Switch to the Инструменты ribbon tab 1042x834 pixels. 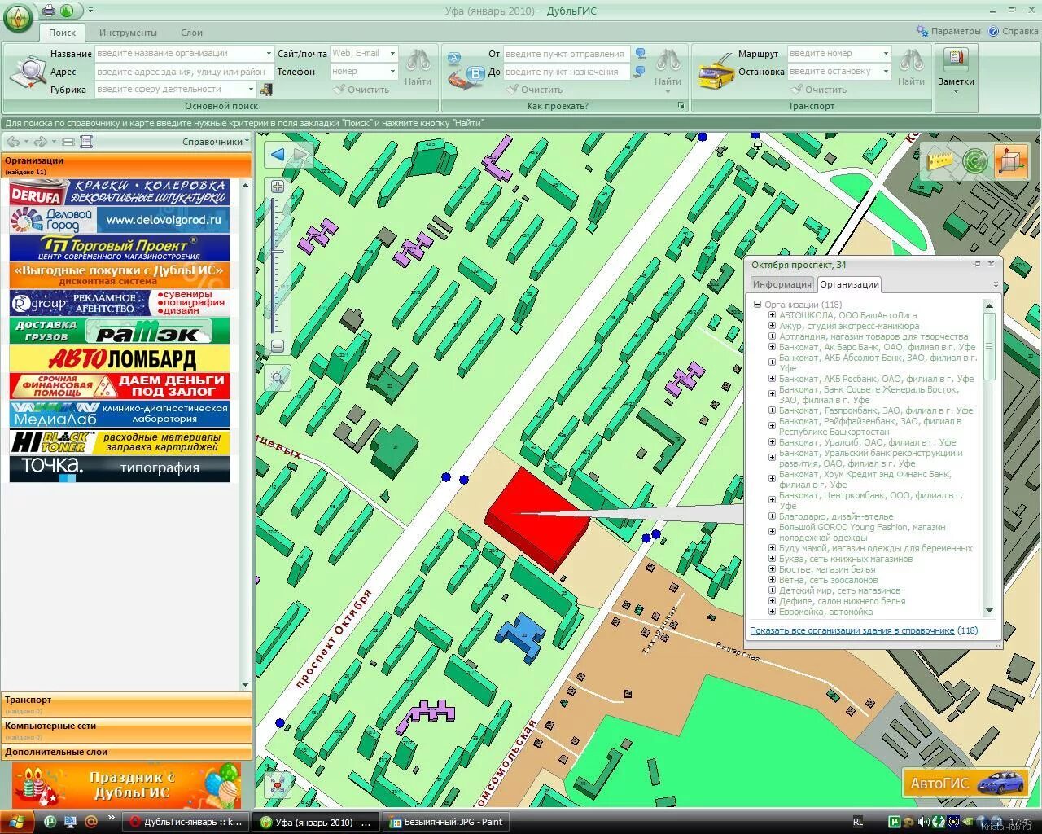pyautogui.click(x=128, y=33)
